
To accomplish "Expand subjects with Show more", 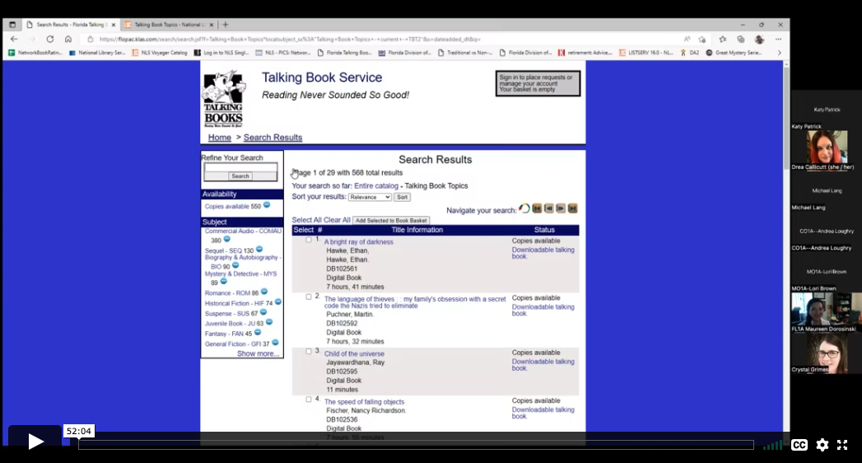I will (x=258, y=353).
